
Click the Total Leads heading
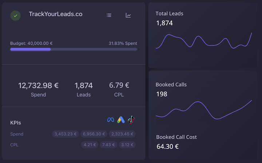(x=170, y=13)
